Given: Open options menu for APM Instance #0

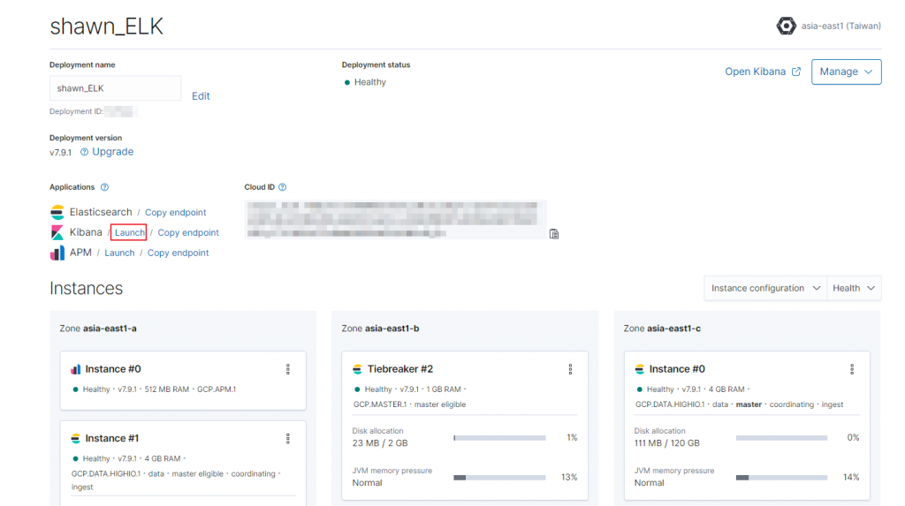Looking at the screenshot, I should click(288, 369).
